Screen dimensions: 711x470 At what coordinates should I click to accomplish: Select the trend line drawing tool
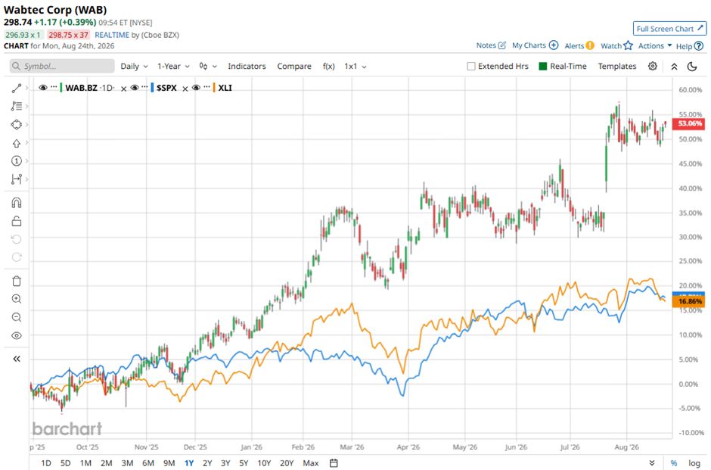17,89
